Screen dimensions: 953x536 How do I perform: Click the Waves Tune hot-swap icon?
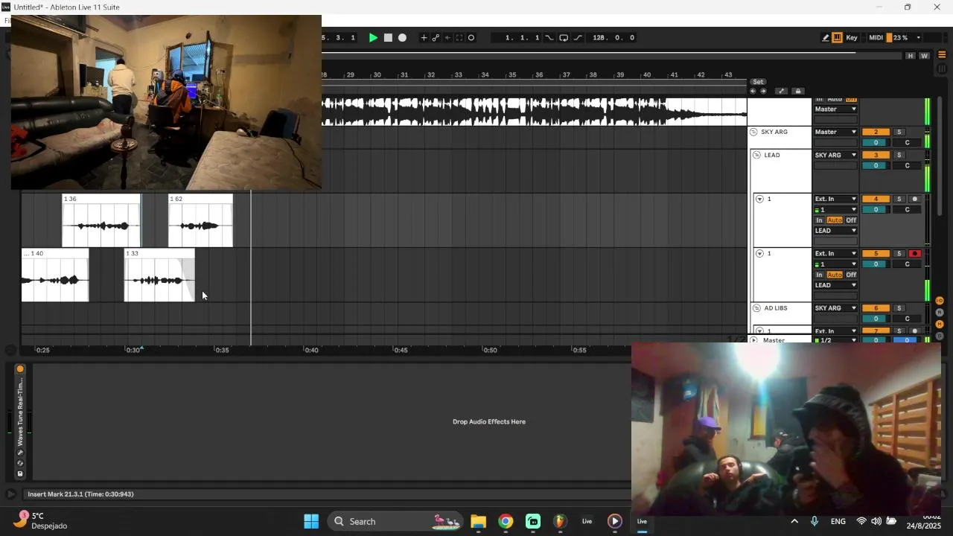20,463
